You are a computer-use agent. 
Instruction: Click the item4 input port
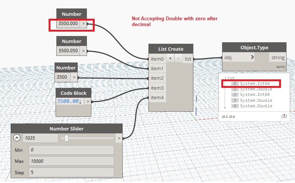(x=157, y=97)
